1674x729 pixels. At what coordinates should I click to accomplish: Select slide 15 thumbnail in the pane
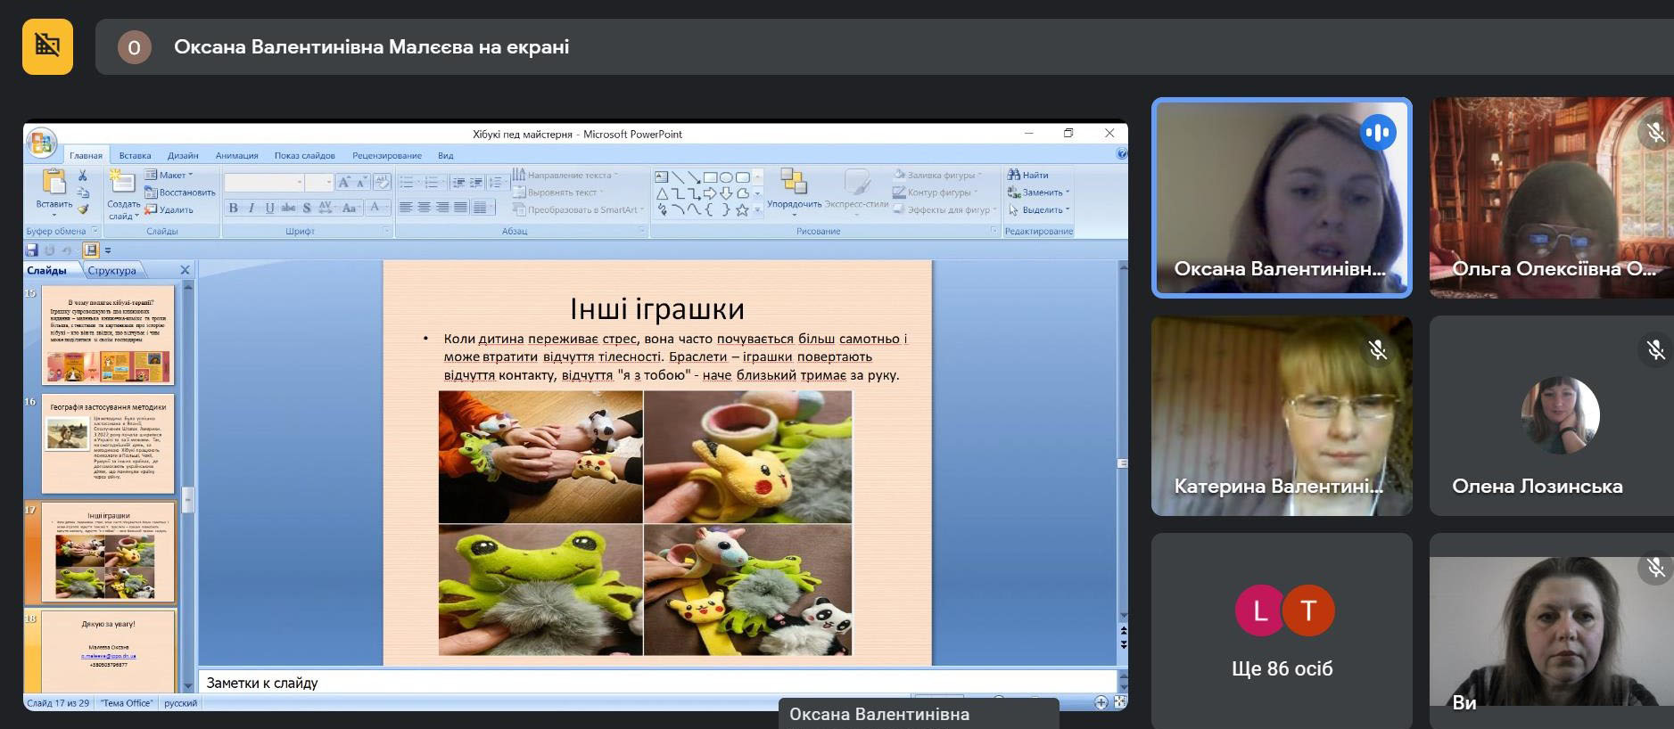pyautogui.click(x=107, y=335)
